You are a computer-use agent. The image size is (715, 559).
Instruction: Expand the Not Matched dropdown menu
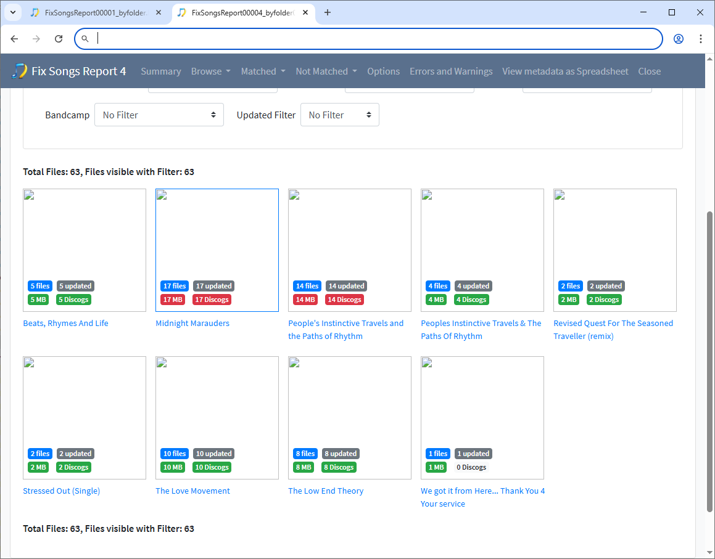(x=326, y=71)
